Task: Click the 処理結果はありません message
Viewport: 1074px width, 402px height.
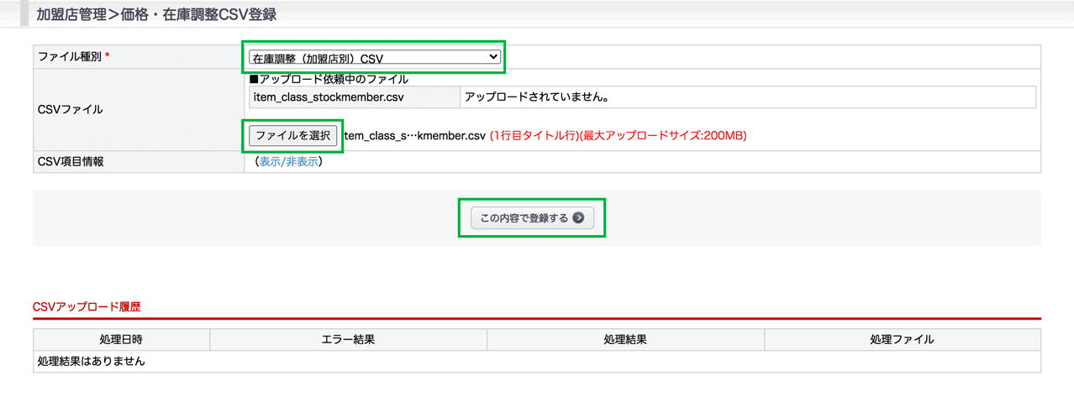Action: coord(92,361)
